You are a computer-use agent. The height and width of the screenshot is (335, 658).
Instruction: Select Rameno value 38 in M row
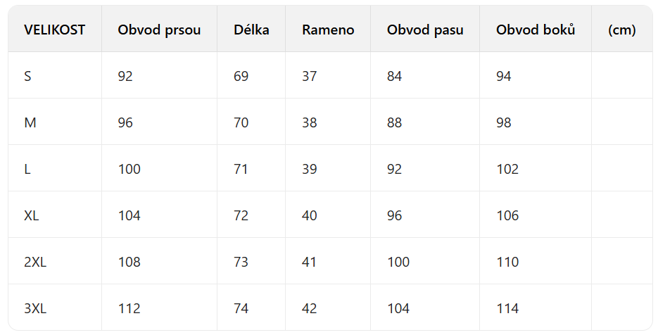tap(310, 122)
